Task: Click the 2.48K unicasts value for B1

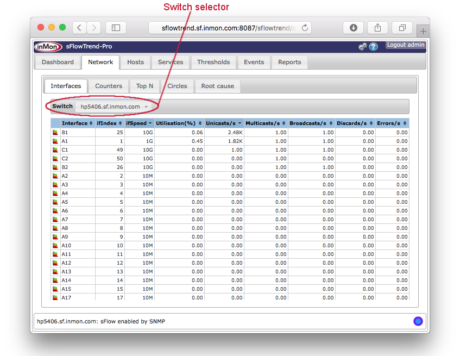Action: pyautogui.click(x=235, y=133)
